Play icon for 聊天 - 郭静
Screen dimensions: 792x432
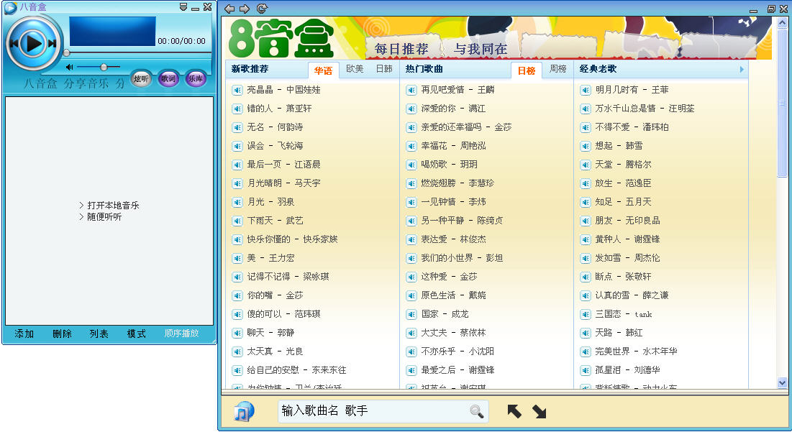[237, 333]
